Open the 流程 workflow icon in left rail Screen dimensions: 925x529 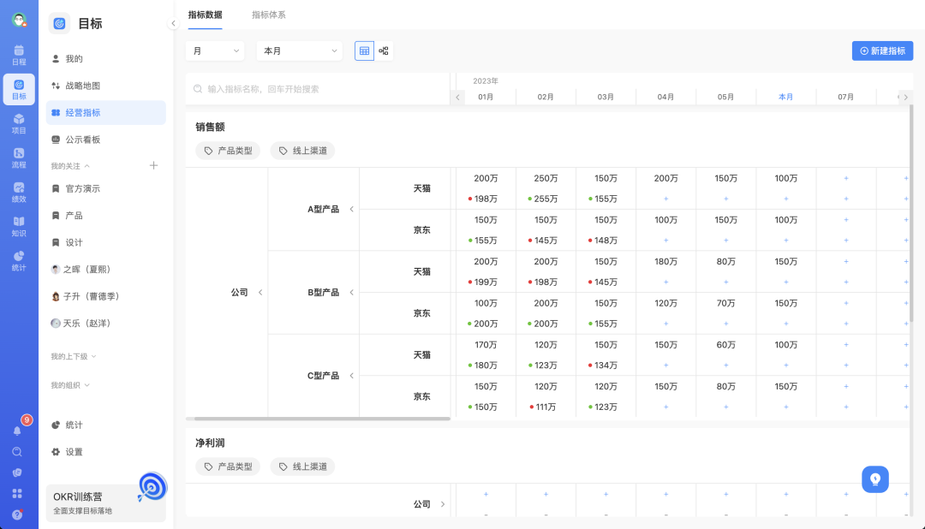pyautogui.click(x=19, y=158)
